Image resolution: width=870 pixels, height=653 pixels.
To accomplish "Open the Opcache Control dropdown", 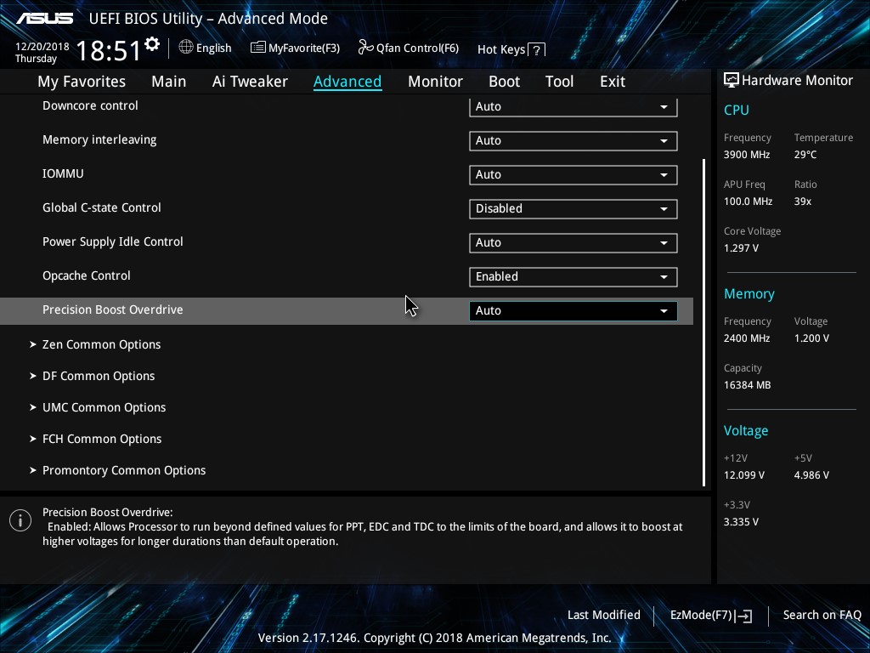I will (573, 277).
